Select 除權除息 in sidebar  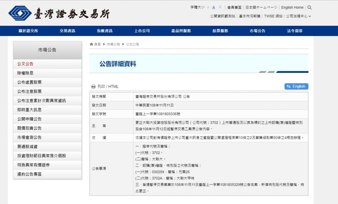pos(48,73)
